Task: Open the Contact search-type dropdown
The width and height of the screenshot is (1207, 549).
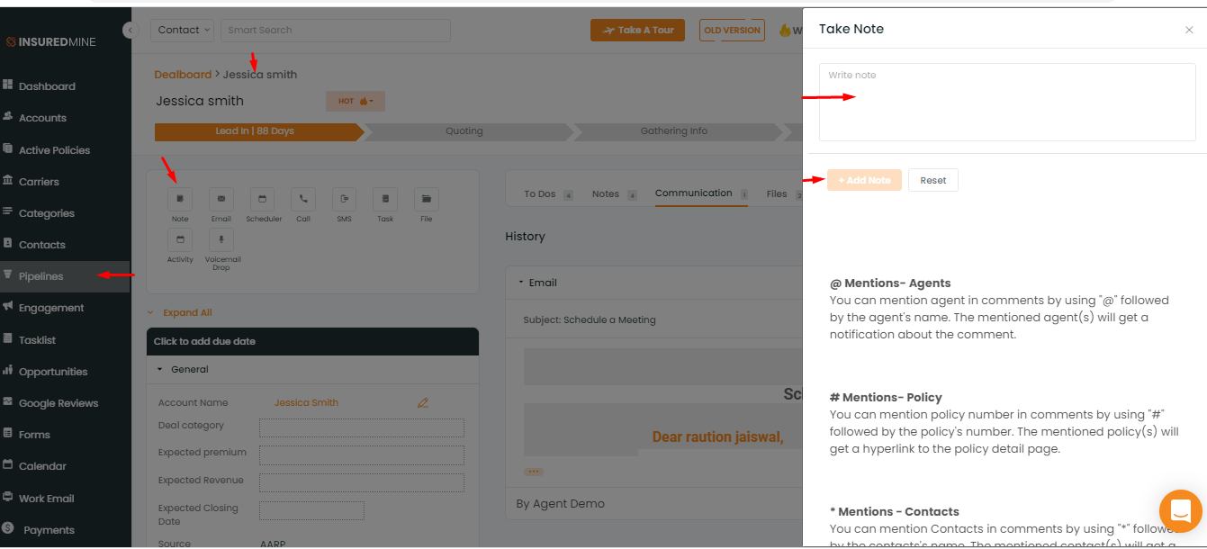Action: (183, 30)
